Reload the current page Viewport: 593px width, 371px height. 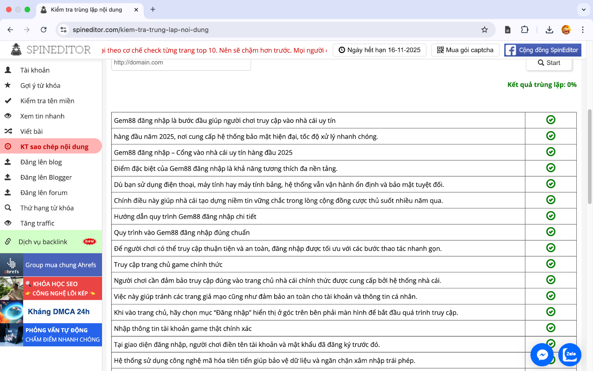44,30
